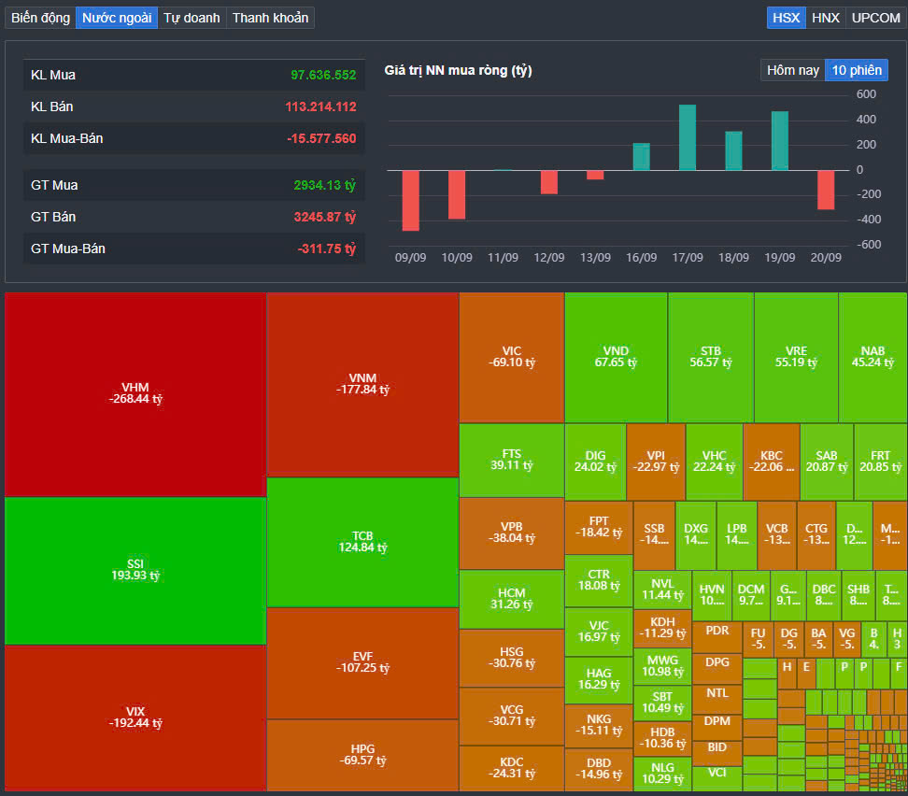
Task: Click the chart title Giá trị NN mua ròng
Action: tap(458, 71)
